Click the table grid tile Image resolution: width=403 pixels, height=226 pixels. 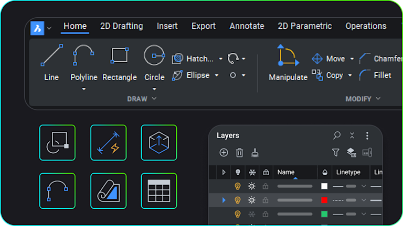click(x=159, y=191)
